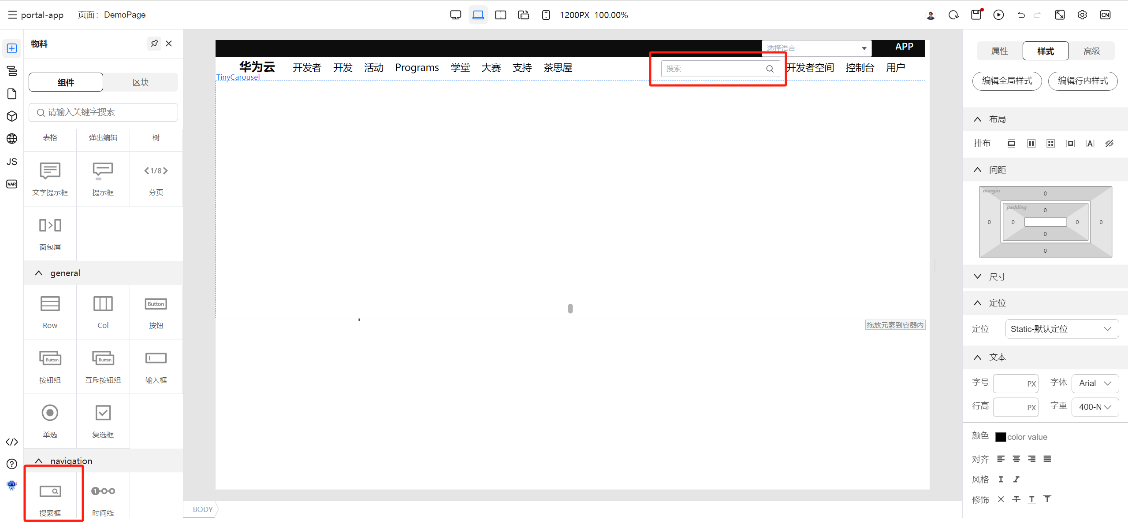
Task: Click the undo arrow in top toolbar
Action: click(1021, 15)
